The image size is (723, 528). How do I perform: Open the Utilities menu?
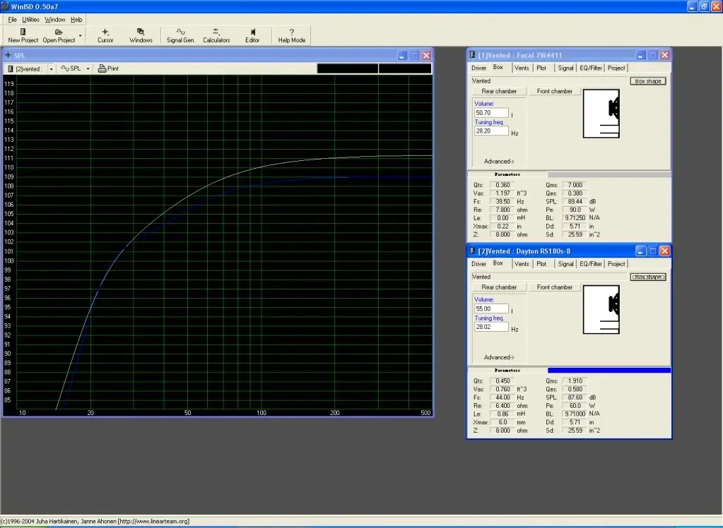(30, 19)
